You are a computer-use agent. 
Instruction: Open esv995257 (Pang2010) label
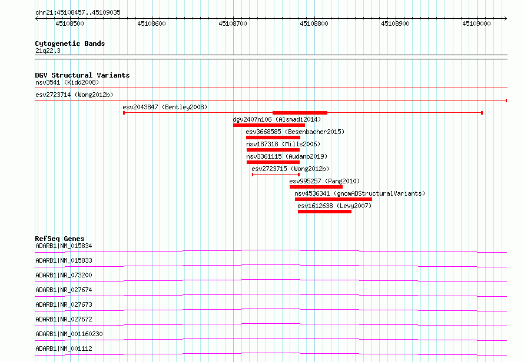click(x=324, y=181)
